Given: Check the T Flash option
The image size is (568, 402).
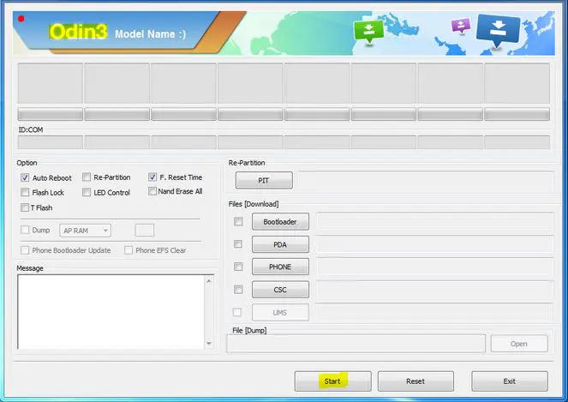Looking at the screenshot, I should click(25, 207).
